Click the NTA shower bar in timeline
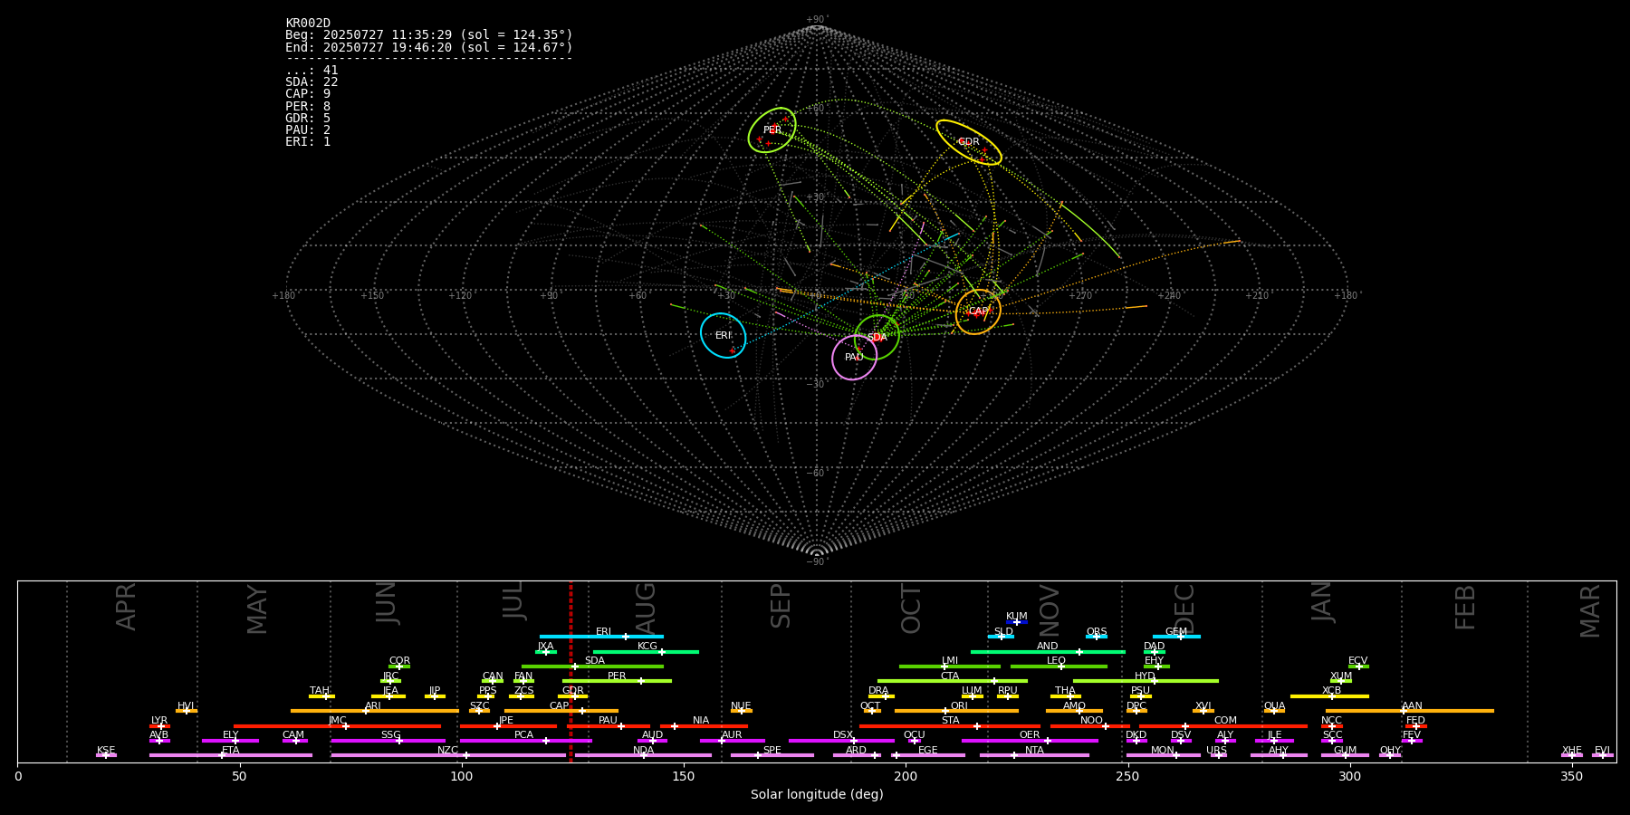The width and height of the screenshot is (1630, 815). coord(1034,755)
